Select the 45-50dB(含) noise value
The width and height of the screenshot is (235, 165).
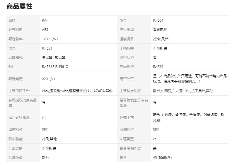point(162,157)
